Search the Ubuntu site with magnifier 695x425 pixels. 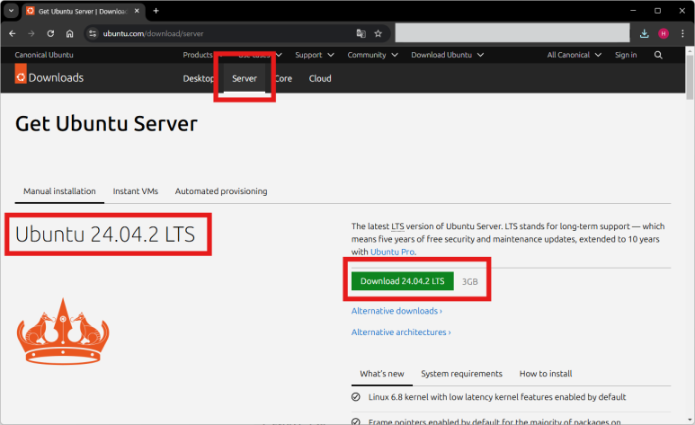click(x=658, y=55)
